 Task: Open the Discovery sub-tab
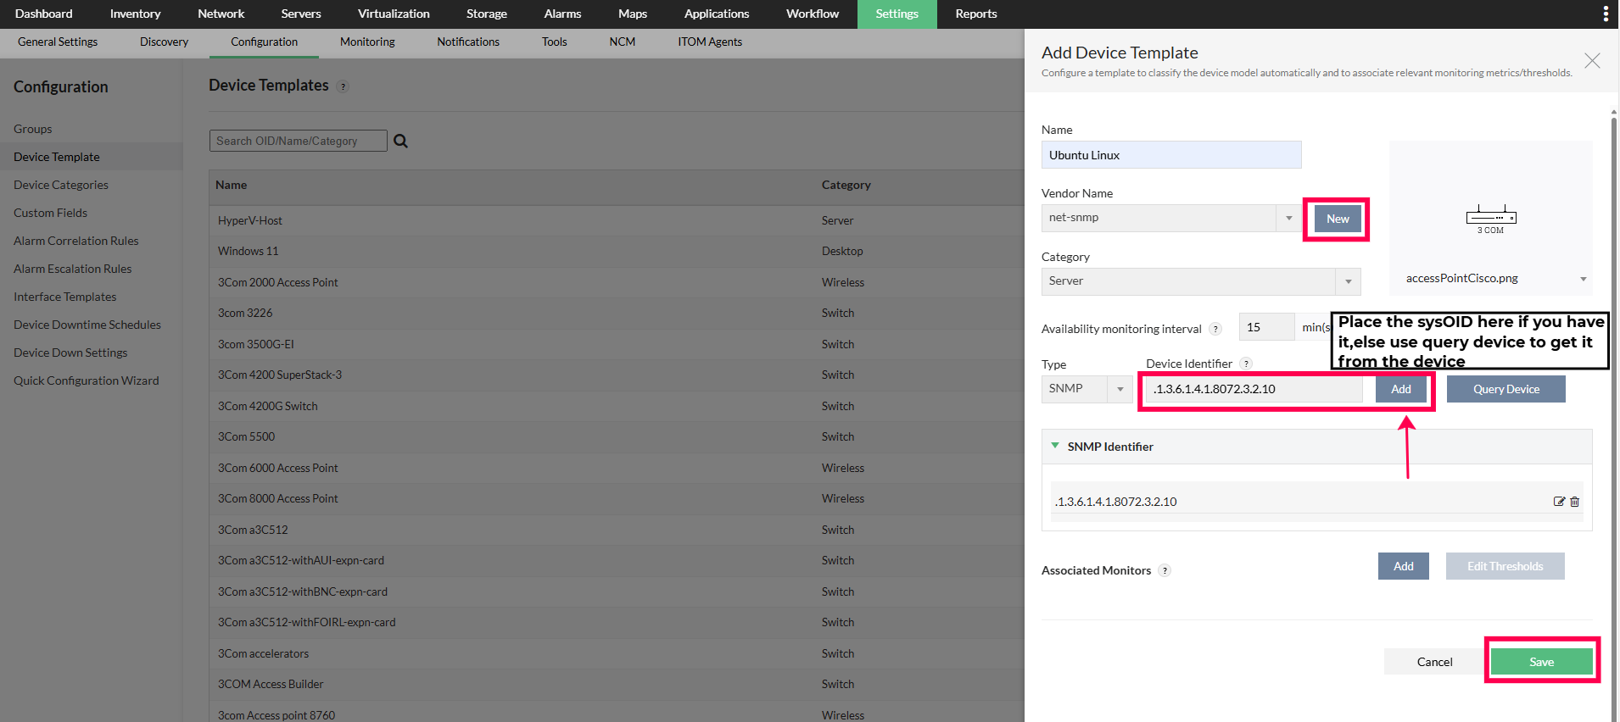click(x=164, y=42)
